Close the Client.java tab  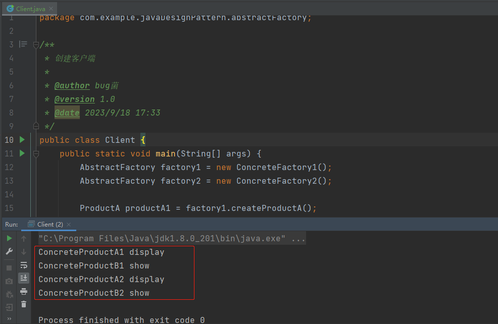(51, 9)
